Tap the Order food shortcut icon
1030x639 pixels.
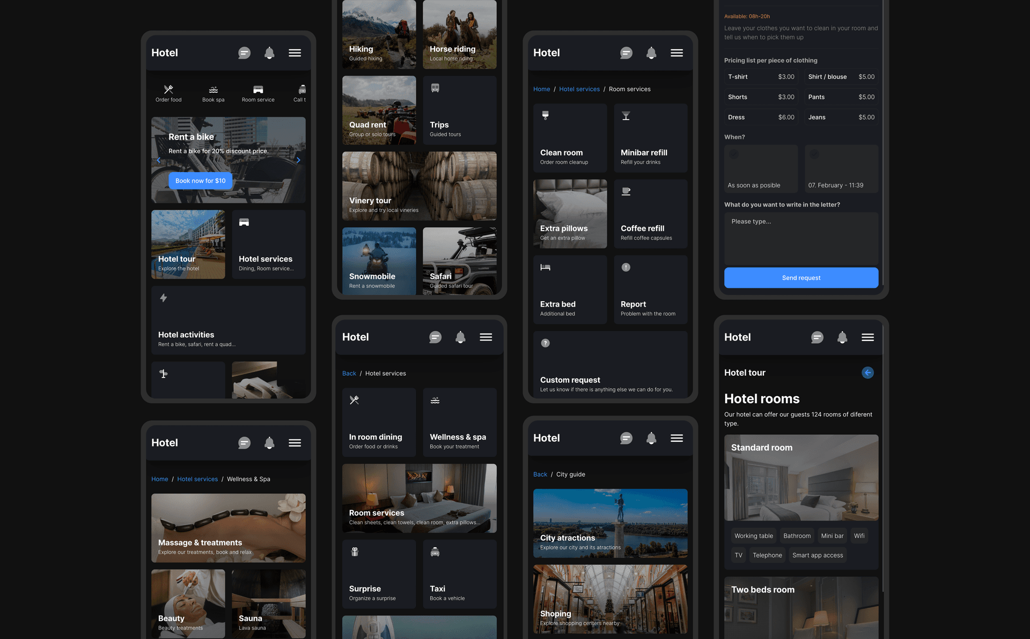168,90
